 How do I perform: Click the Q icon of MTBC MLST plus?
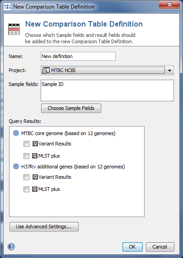35,156
